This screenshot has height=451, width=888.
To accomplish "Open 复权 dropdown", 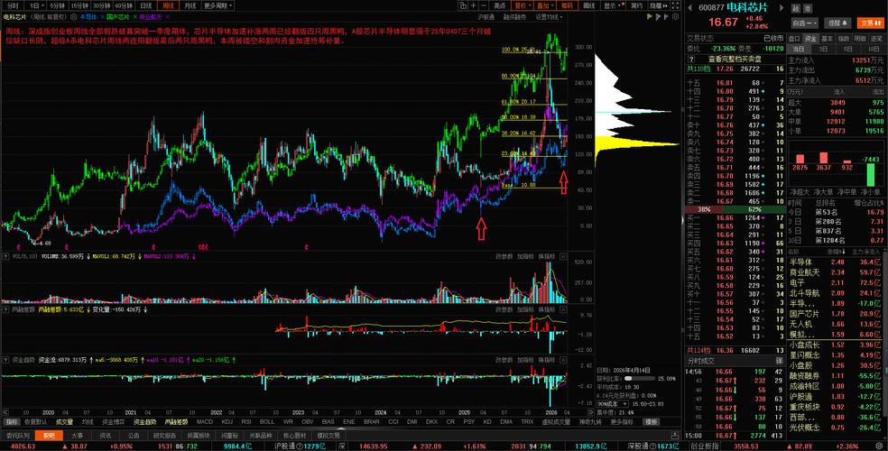I will [x=523, y=5].
